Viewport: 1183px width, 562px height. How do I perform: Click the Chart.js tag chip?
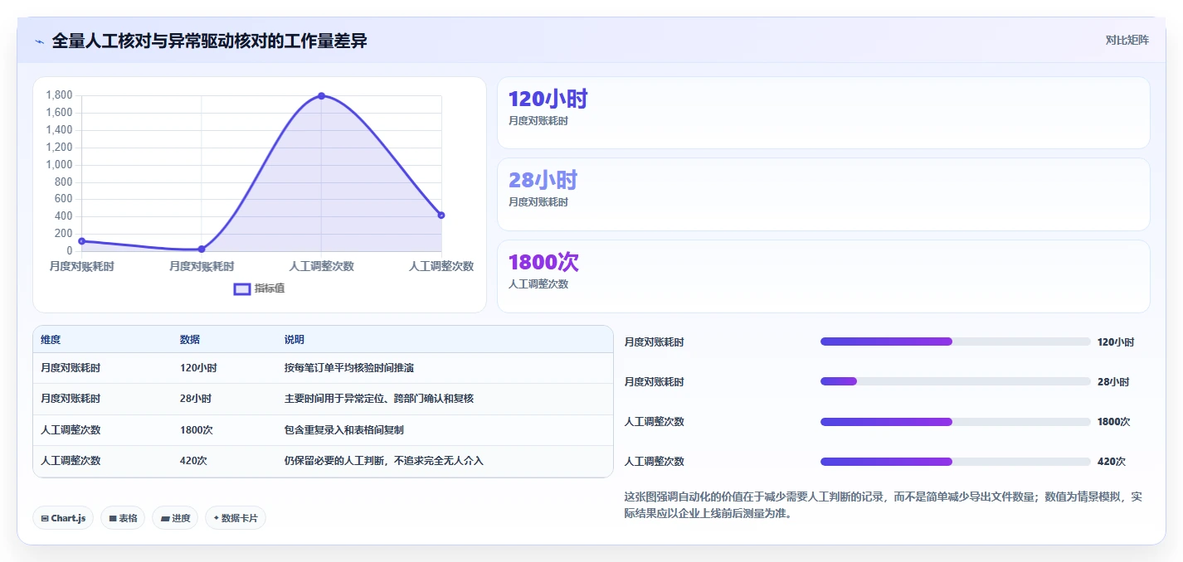click(63, 518)
